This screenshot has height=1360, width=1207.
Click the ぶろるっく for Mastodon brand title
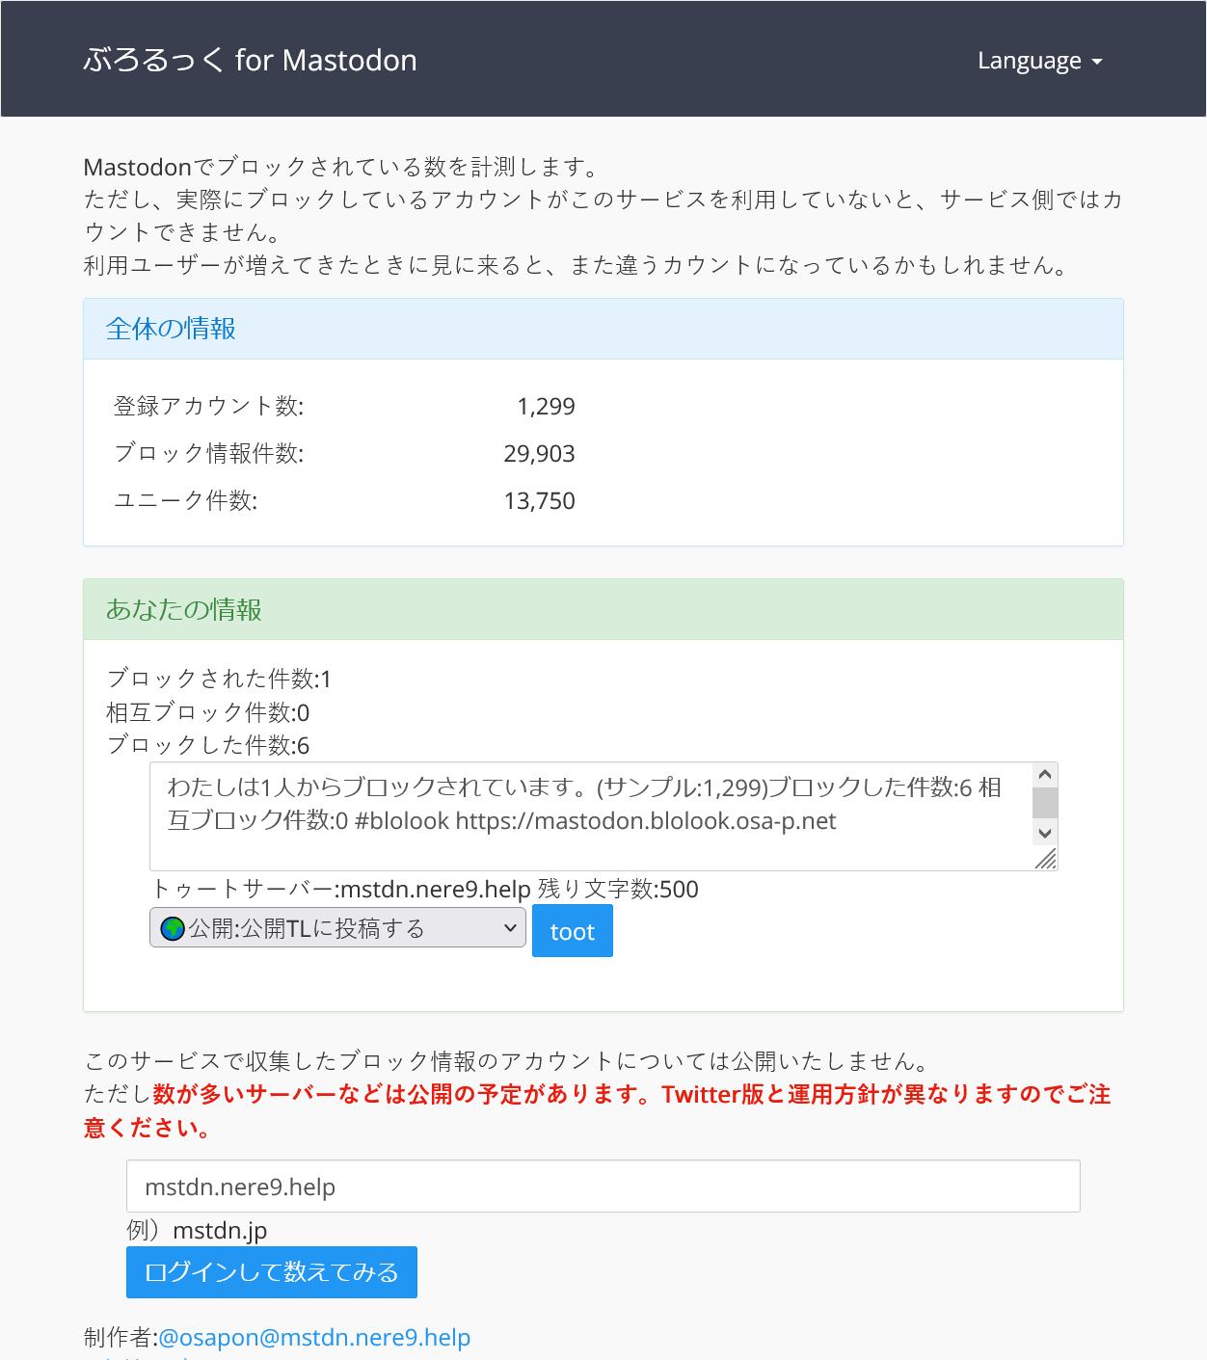pos(250,60)
